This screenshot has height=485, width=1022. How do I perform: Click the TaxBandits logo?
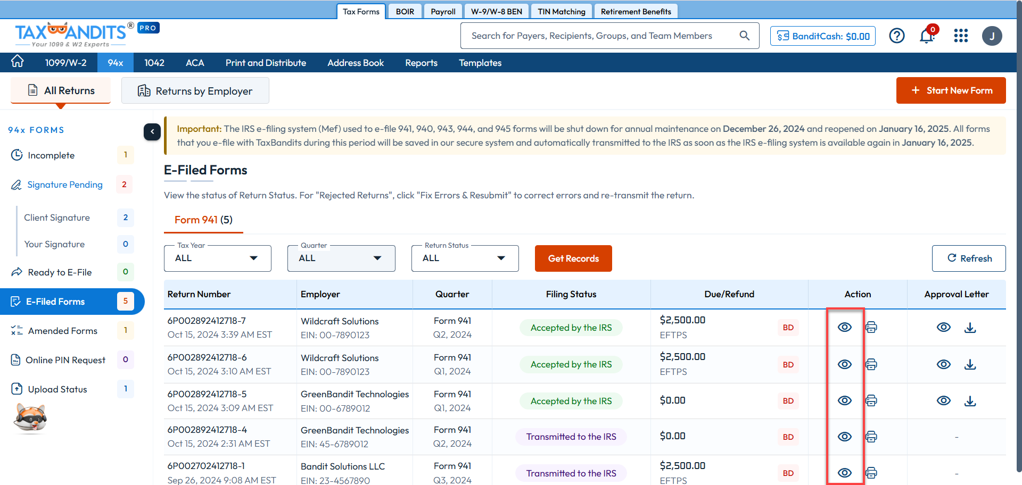(x=75, y=34)
